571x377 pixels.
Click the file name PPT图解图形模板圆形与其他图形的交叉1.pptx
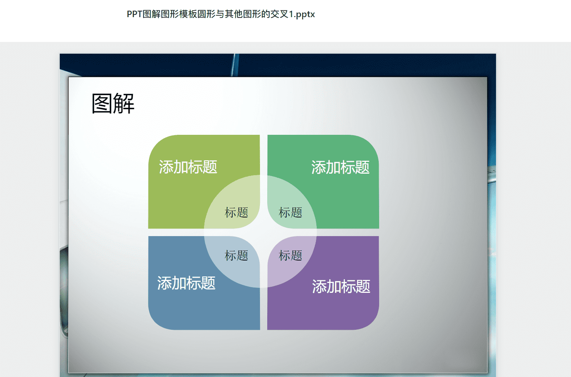click(x=221, y=14)
